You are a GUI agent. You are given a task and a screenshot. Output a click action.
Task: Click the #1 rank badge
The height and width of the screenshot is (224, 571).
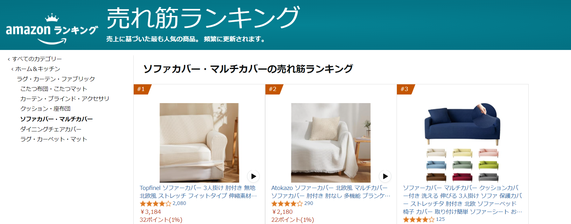pyautogui.click(x=142, y=89)
